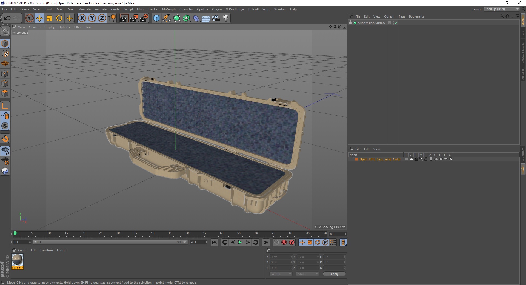Toggle X axis lock
The image size is (526, 285).
coord(82,18)
